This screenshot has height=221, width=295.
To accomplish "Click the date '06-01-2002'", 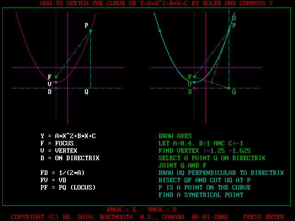I will pos(210,217).
